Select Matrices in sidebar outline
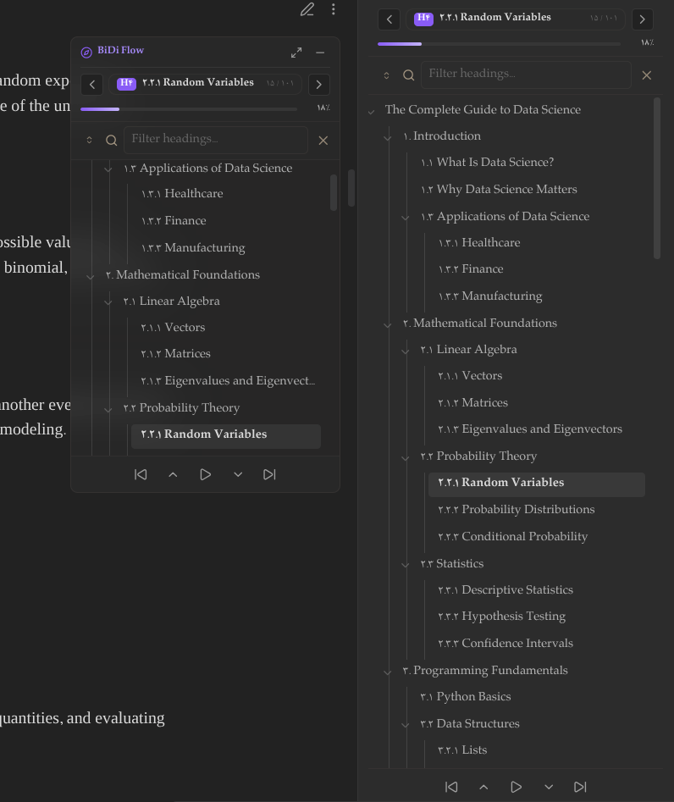The width and height of the screenshot is (674, 802). pyautogui.click(x=473, y=402)
